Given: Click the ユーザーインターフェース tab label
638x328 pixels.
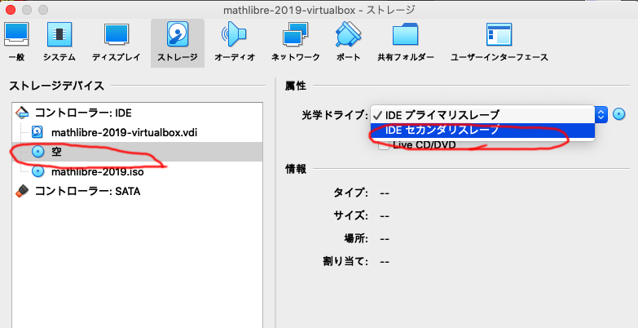Looking at the screenshot, I should pyautogui.click(x=499, y=57).
